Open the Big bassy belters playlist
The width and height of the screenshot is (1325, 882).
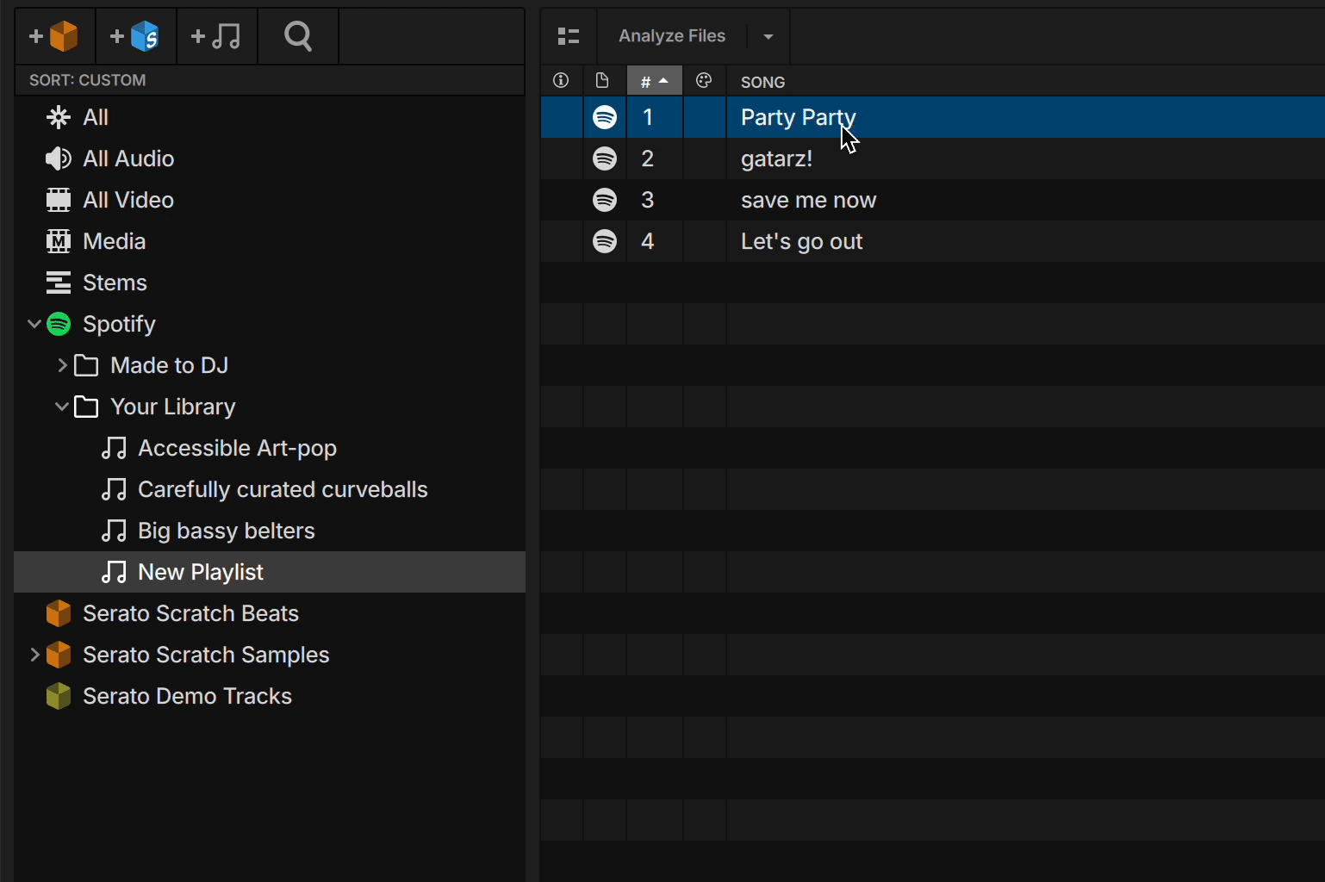click(270, 531)
